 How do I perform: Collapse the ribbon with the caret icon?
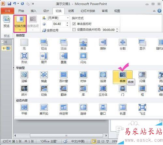[x=154, y=11]
